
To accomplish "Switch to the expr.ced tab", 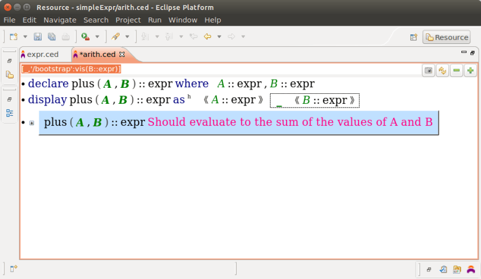I will click(42, 54).
